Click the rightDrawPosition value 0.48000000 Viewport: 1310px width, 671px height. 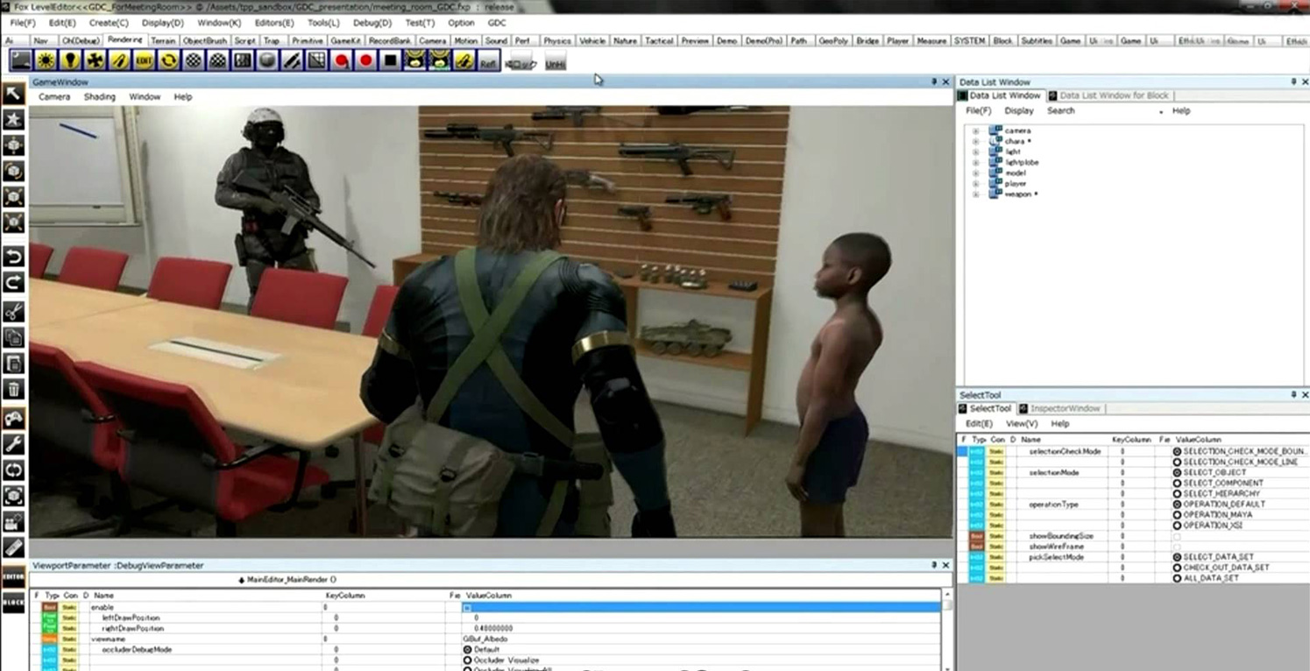click(493, 629)
